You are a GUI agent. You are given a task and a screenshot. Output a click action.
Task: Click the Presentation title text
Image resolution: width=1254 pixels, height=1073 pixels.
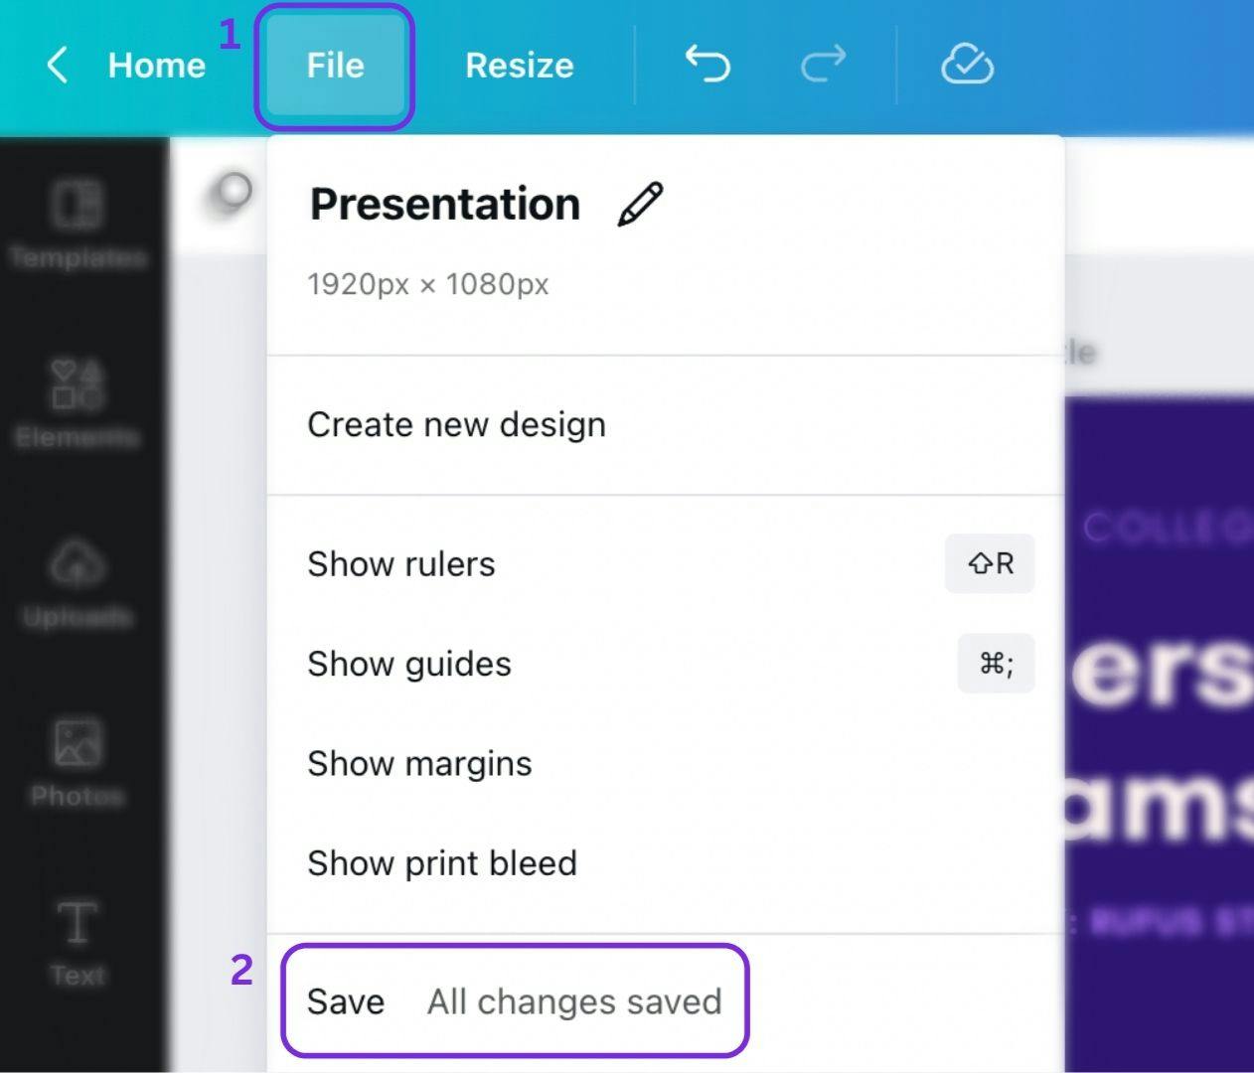coord(444,204)
